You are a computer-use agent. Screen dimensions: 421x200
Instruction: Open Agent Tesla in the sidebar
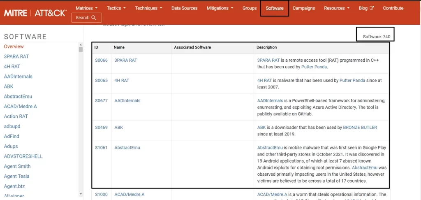[x=16, y=177]
